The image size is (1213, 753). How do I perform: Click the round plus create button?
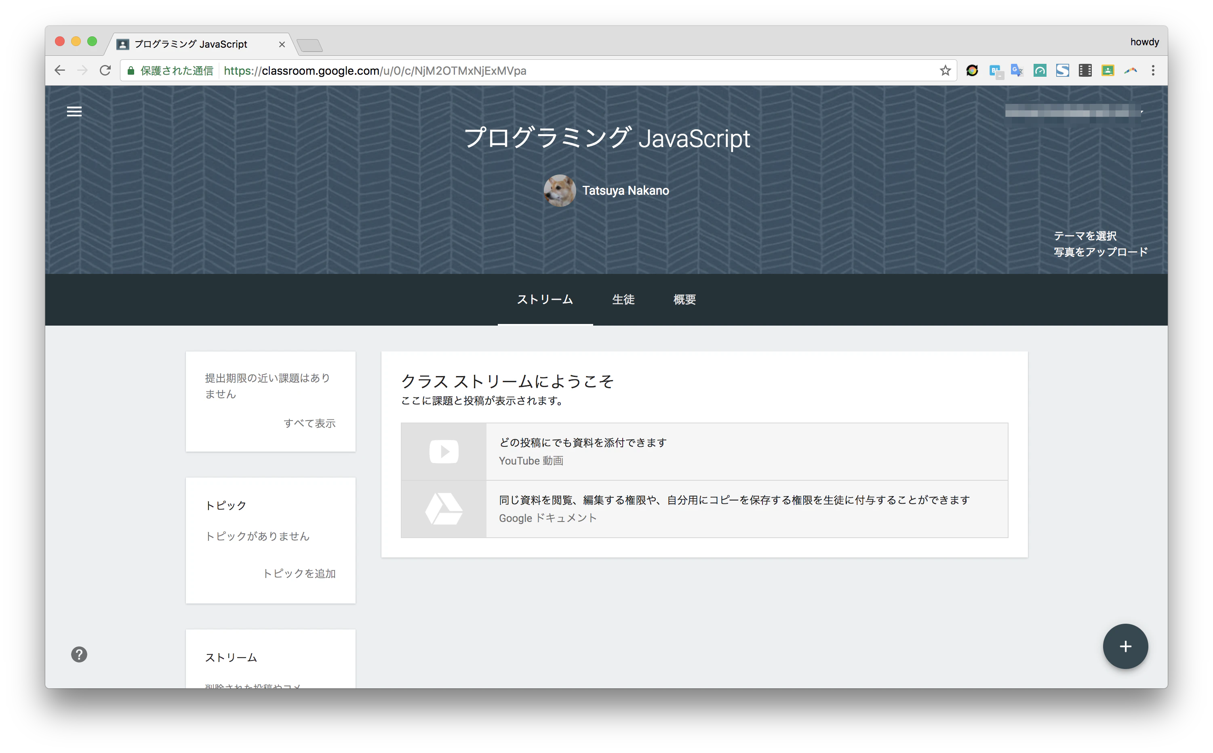coord(1125,646)
